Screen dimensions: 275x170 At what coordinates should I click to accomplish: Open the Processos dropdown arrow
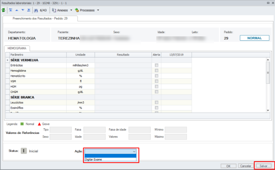point(98,10)
